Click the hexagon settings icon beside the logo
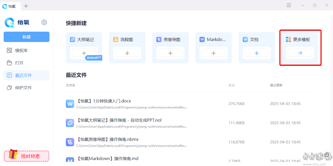Image resolution: width=333 pixels, height=166 pixels. 44,22
